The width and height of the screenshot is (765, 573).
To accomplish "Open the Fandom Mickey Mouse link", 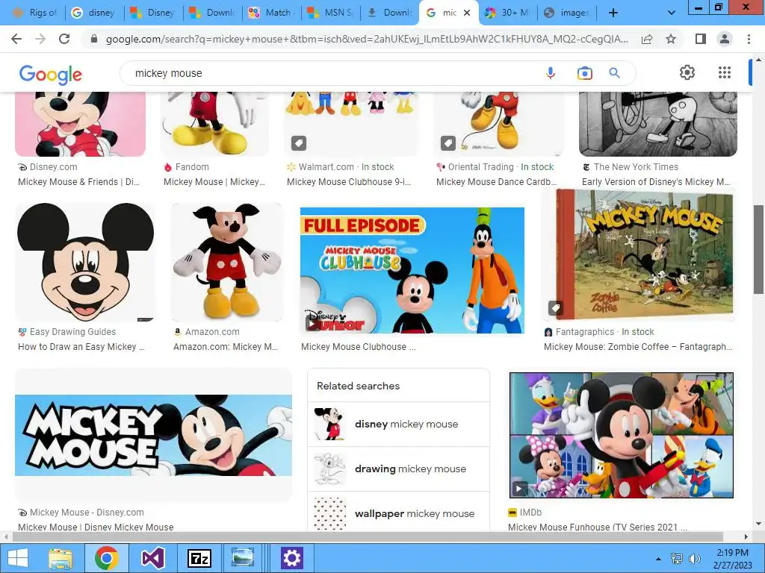I will pos(214,182).
